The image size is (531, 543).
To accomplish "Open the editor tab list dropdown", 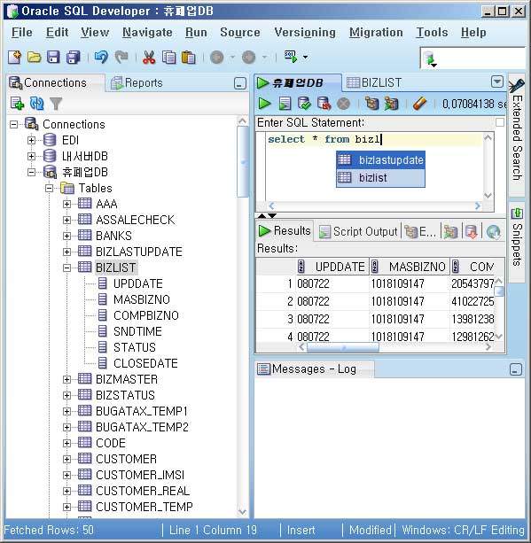I will pyautogui.click(x=497, y=82).
